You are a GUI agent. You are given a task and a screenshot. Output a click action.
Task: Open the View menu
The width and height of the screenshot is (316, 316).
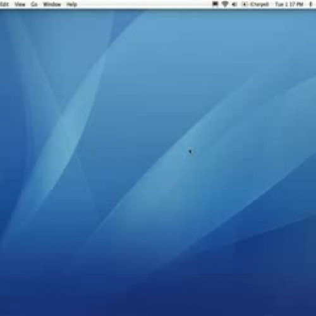20,4
